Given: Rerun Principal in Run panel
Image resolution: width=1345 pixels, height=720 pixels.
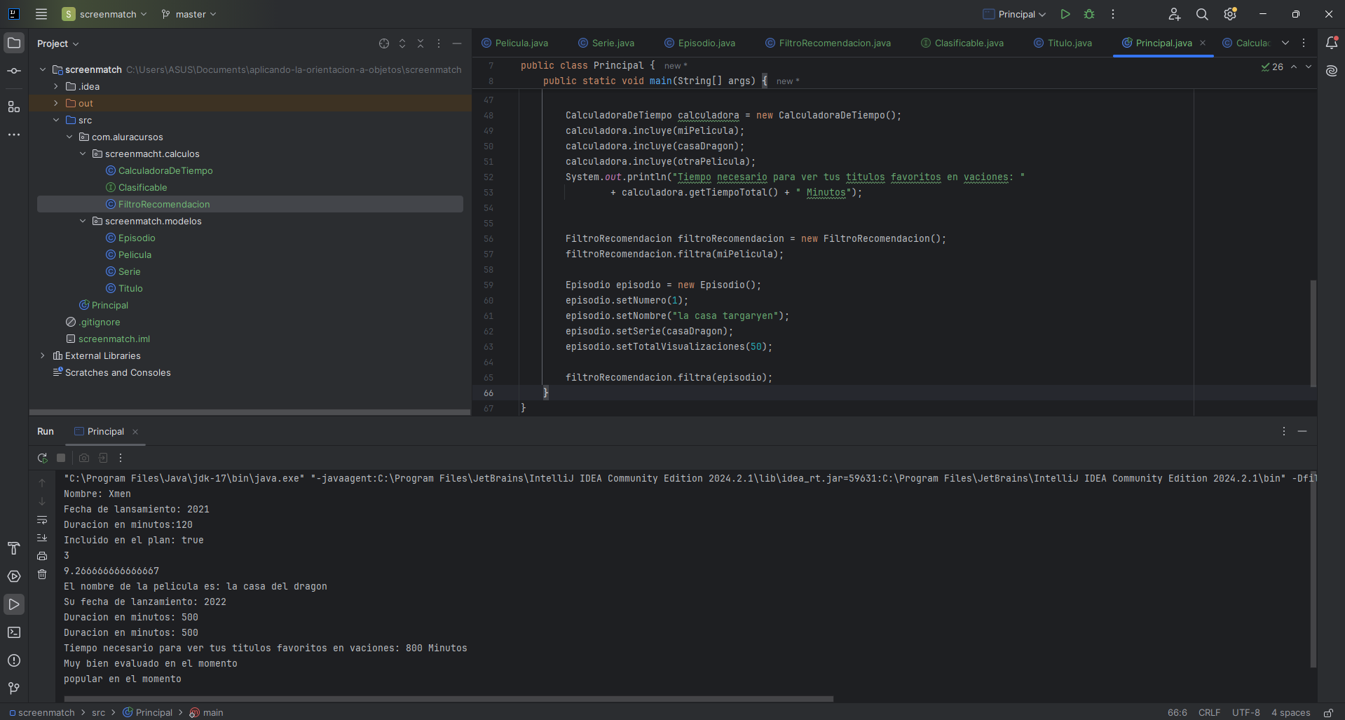Looking at the screenshot, I should 42,458.
